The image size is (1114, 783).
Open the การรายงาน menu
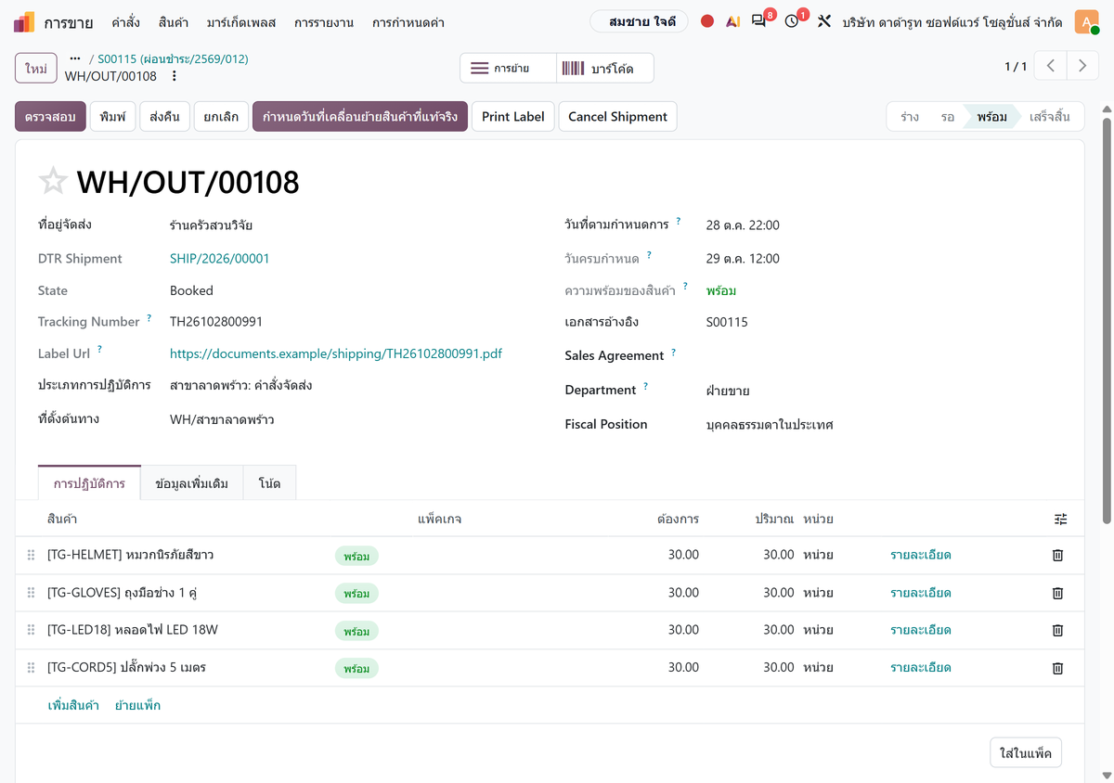[x=323, y=21]
